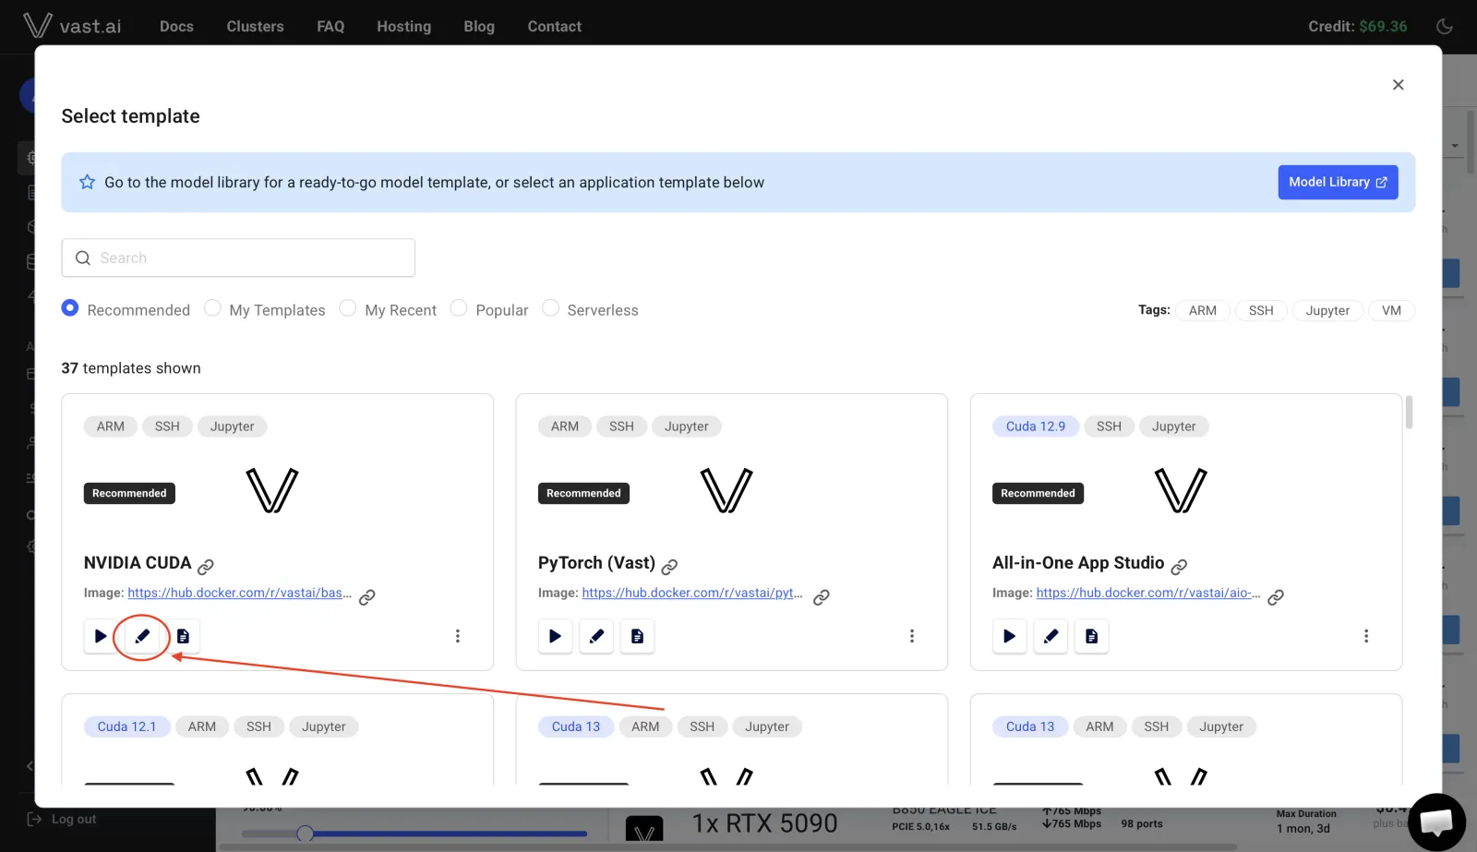Open the Hosting menu item

point(403,27)
